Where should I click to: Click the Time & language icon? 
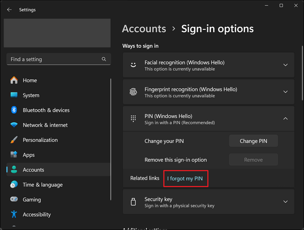(14, 185)
